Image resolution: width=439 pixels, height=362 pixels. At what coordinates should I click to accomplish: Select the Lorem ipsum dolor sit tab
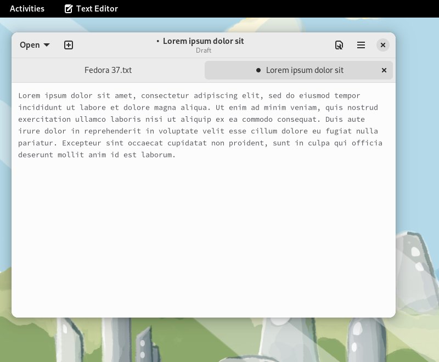click(299, 70)
